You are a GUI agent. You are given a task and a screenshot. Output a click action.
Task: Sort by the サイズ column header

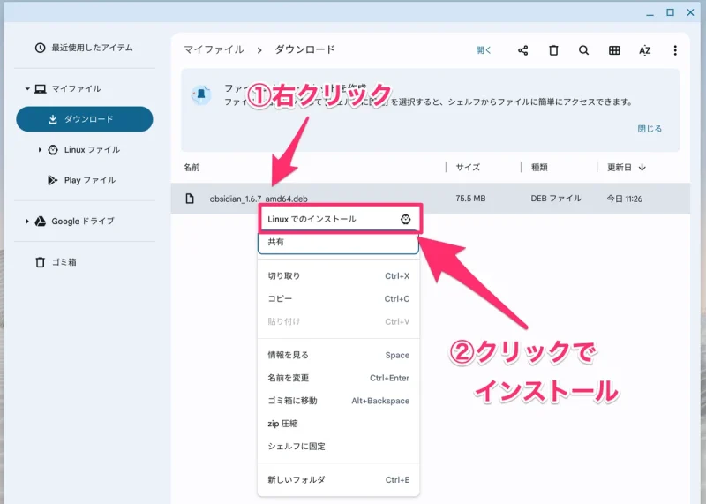pos(468,167)
